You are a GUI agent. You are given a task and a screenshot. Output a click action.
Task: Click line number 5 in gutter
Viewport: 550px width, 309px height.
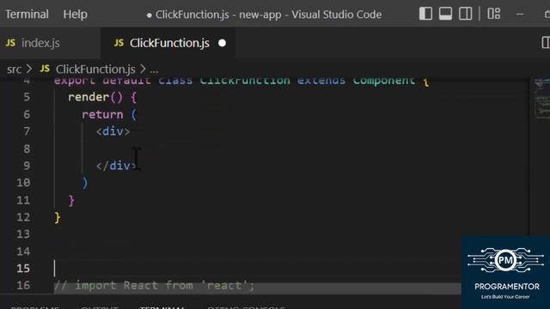[27, 97]
